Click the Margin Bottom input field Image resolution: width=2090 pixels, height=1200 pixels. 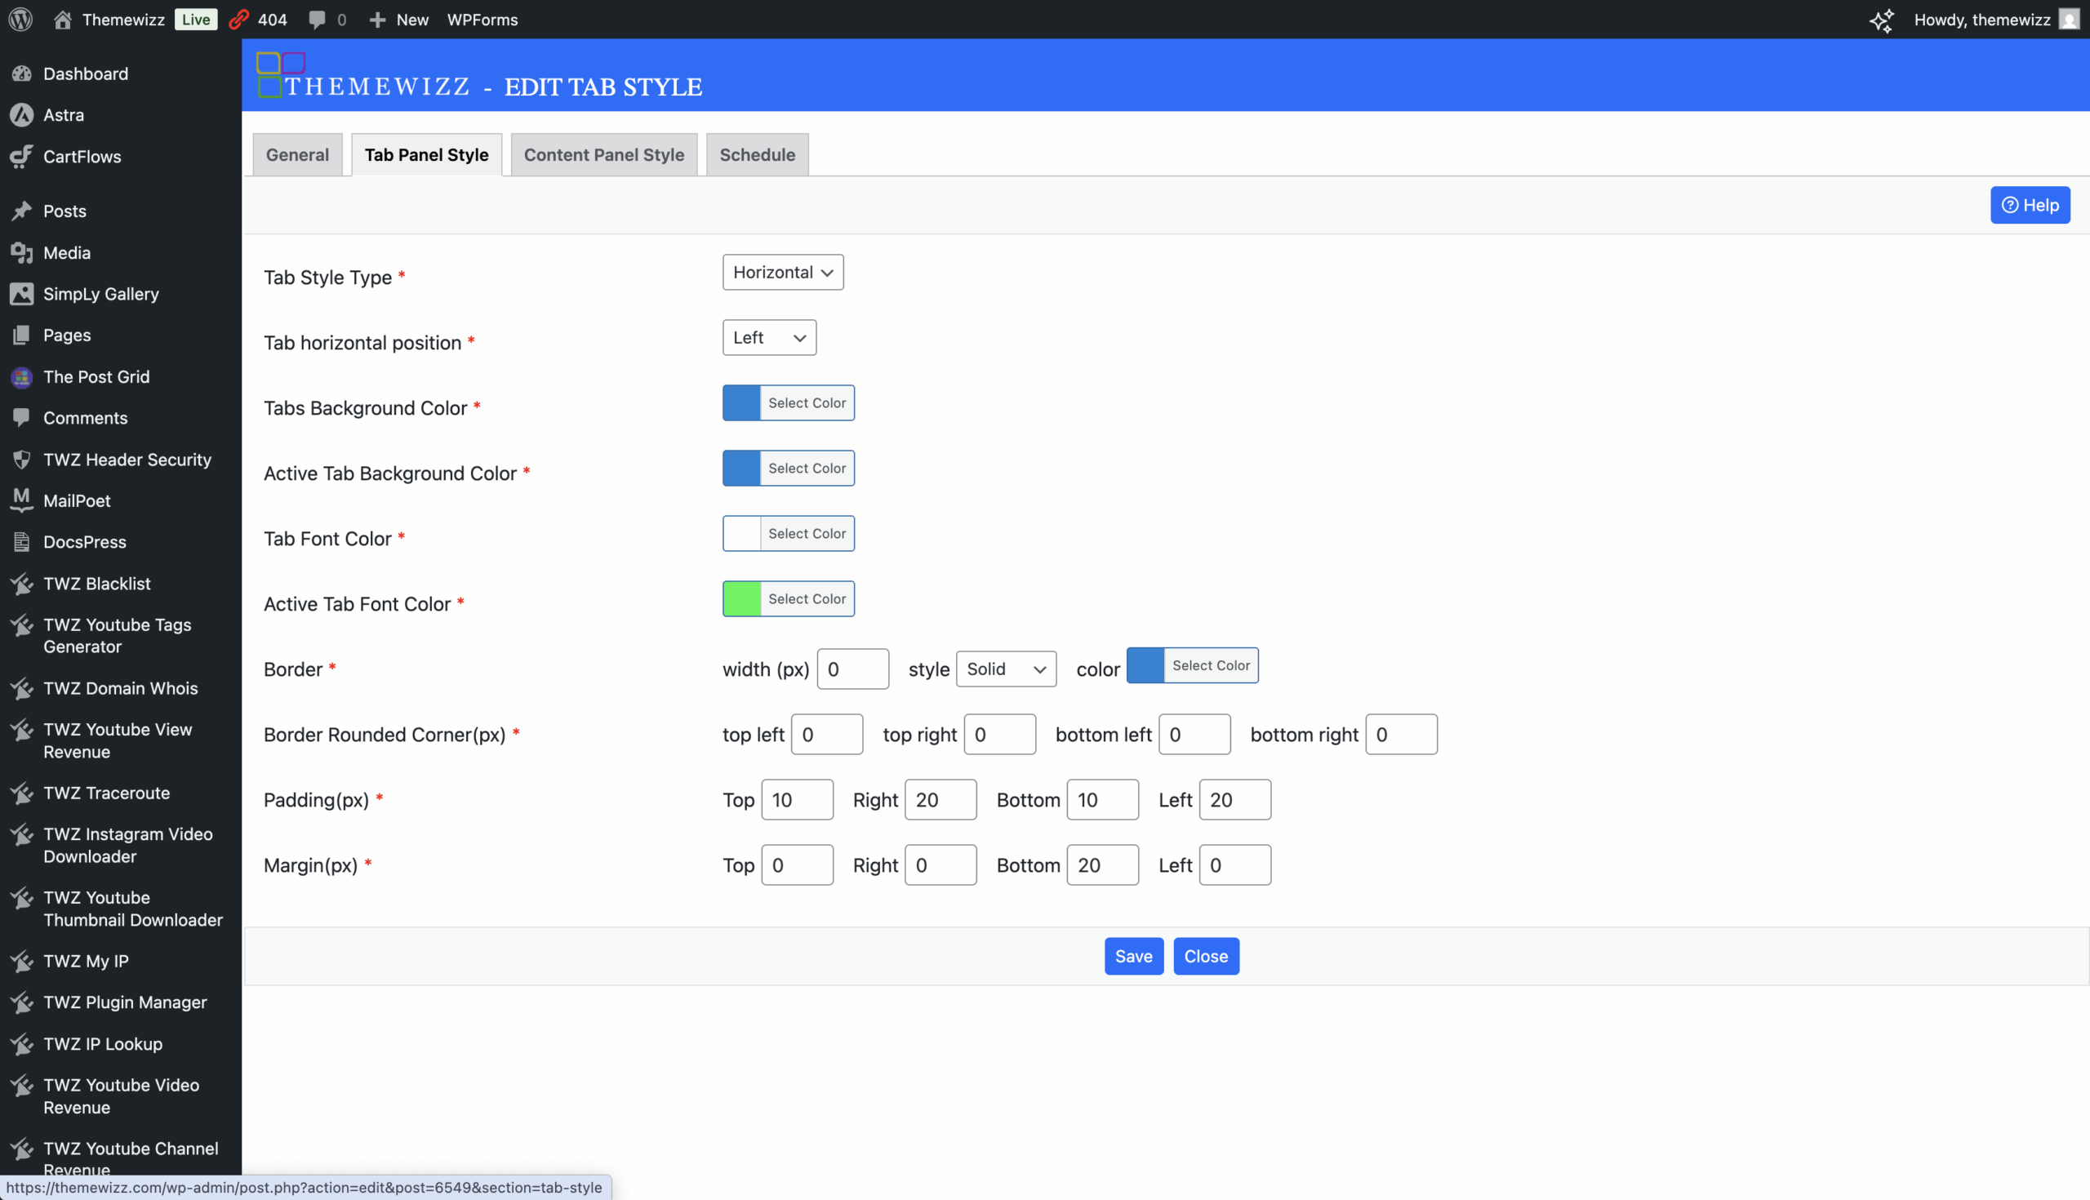[1103, 864]
